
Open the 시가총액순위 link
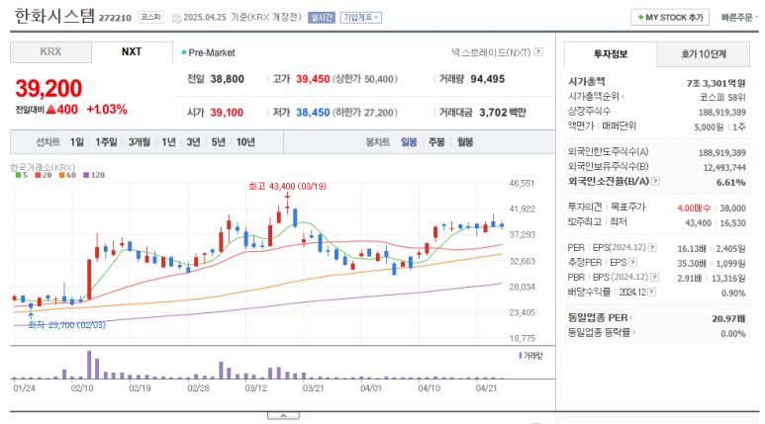(x=596, y=97)
